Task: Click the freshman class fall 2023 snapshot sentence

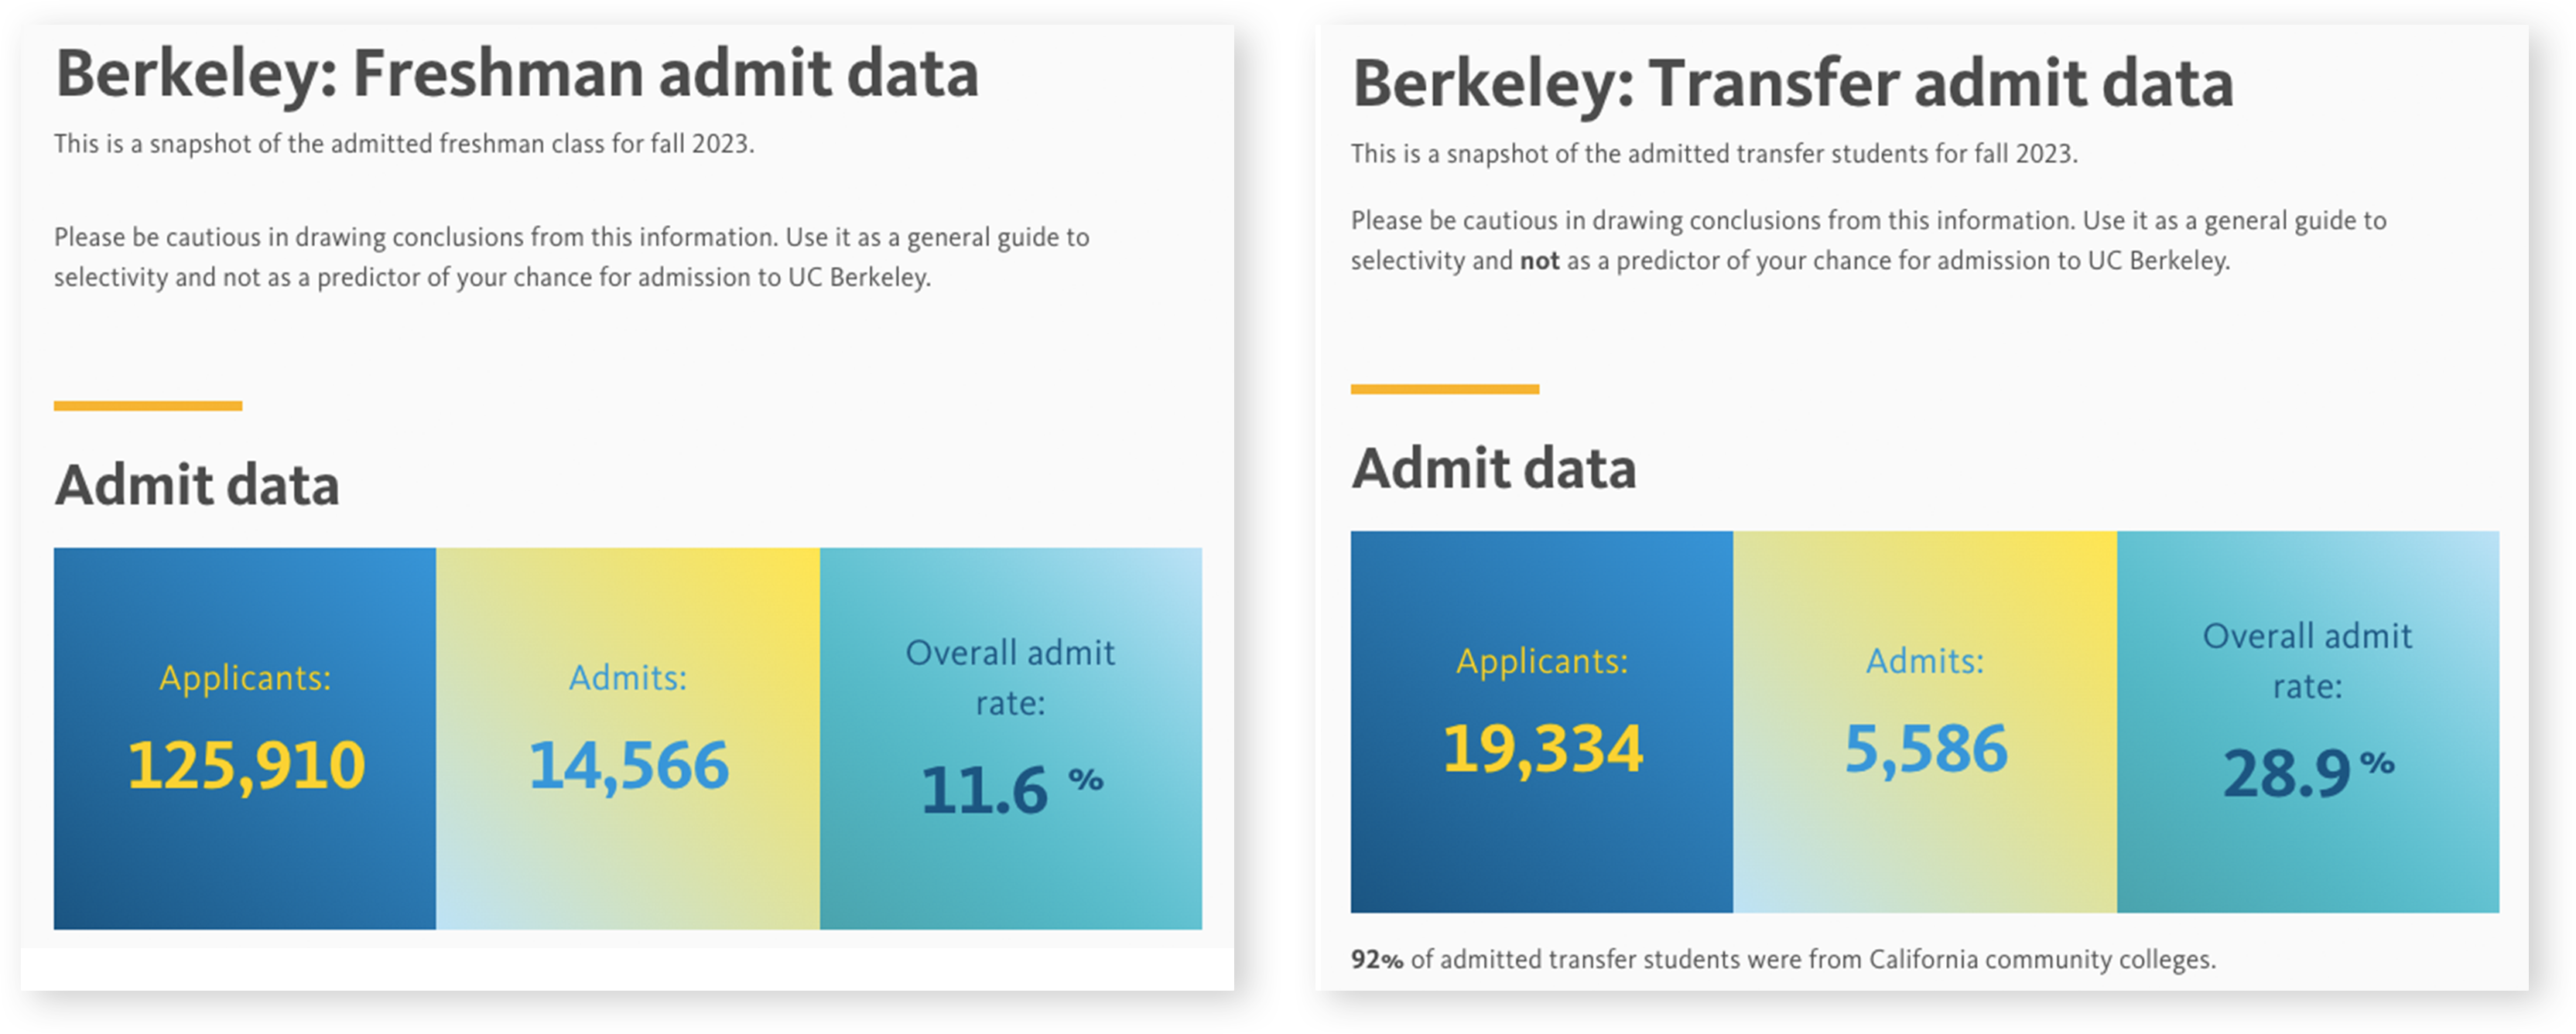Action: pyautogui.click(x=404, y=144)
